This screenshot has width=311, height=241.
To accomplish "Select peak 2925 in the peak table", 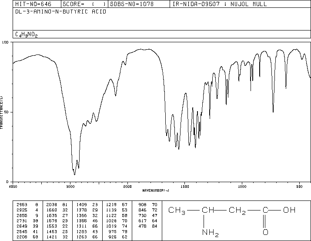I will click(x=22, y=210).
